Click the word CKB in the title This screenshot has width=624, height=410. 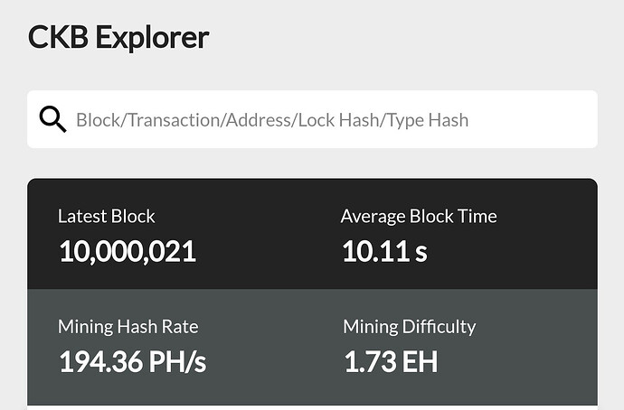(x=58, y=37)
